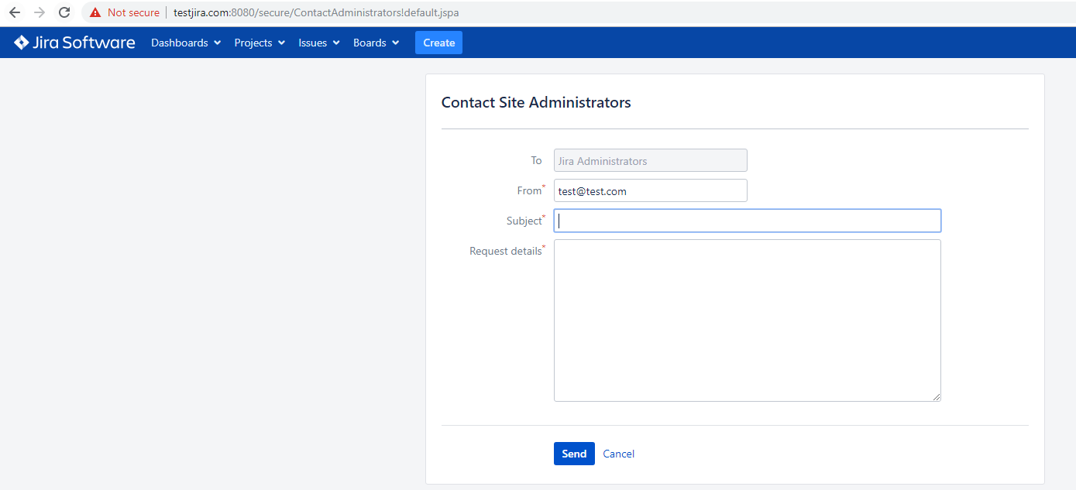Reload the current page
The height and width of the screenshot is (490, 1076).
[x=64, y=13]
